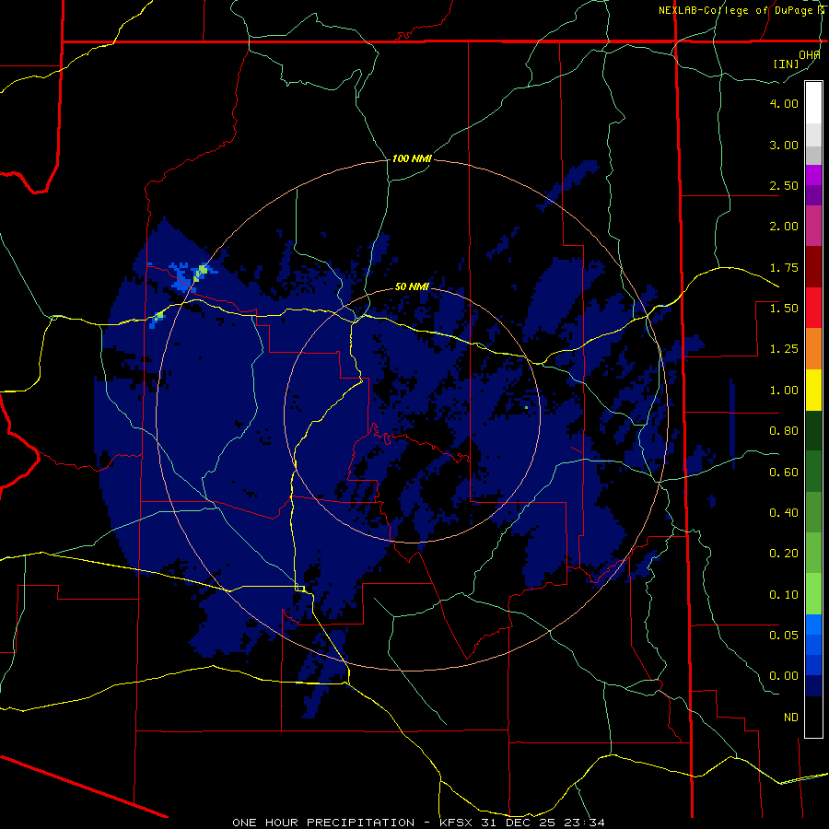Select the light blue 0.05 legend swatch
The image size is (829, 829).
(813, 625)
